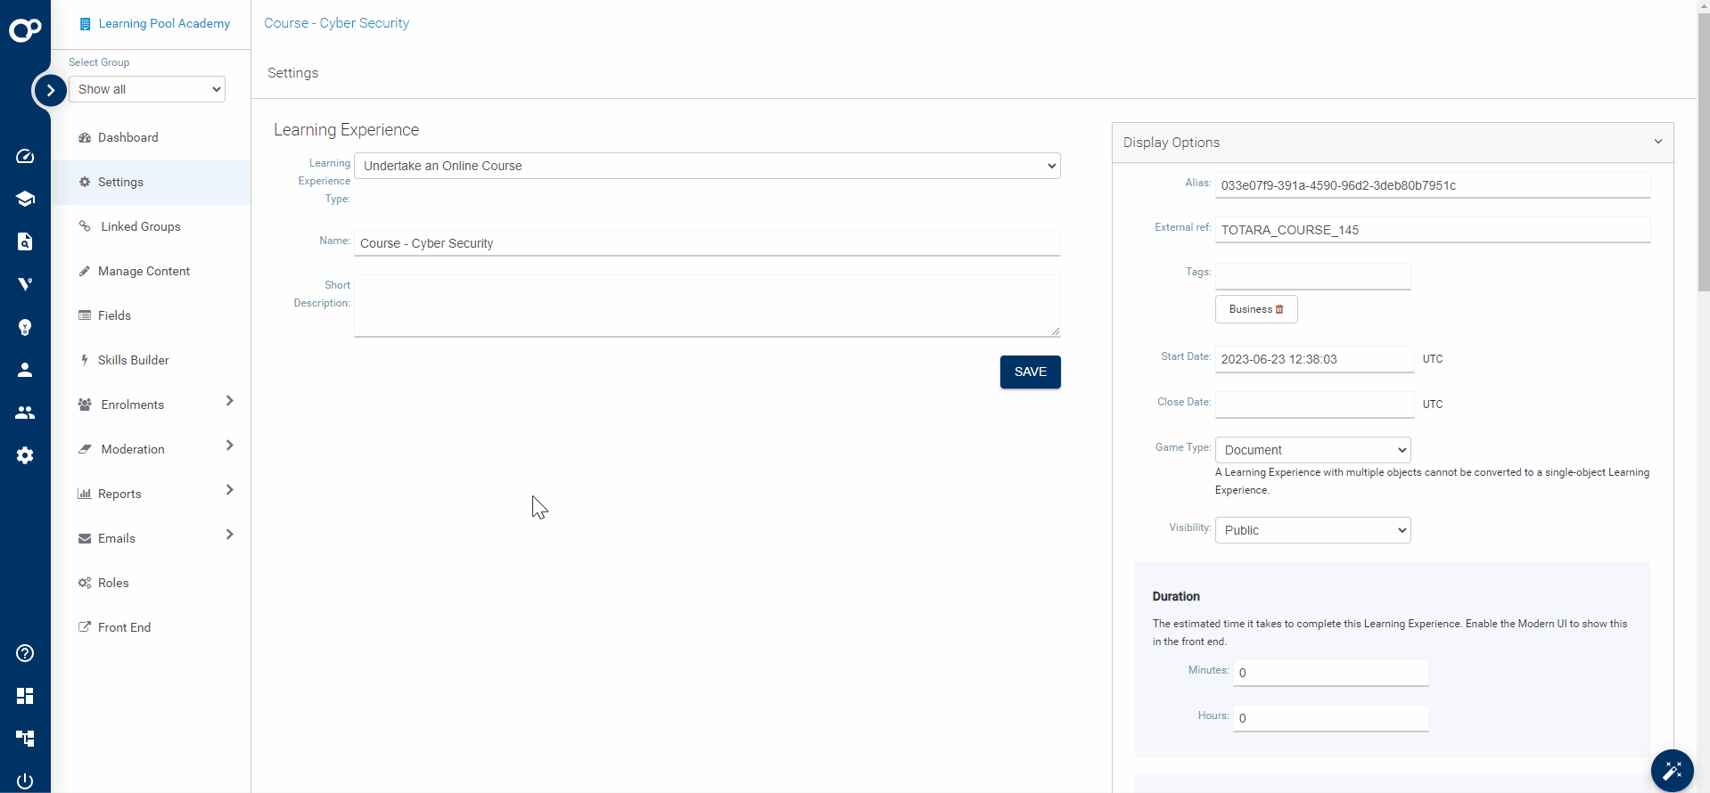This screenshot has width=1710, height=793.
Task: Open the Learning Experience Type dropdown
Action: (707, 166)
